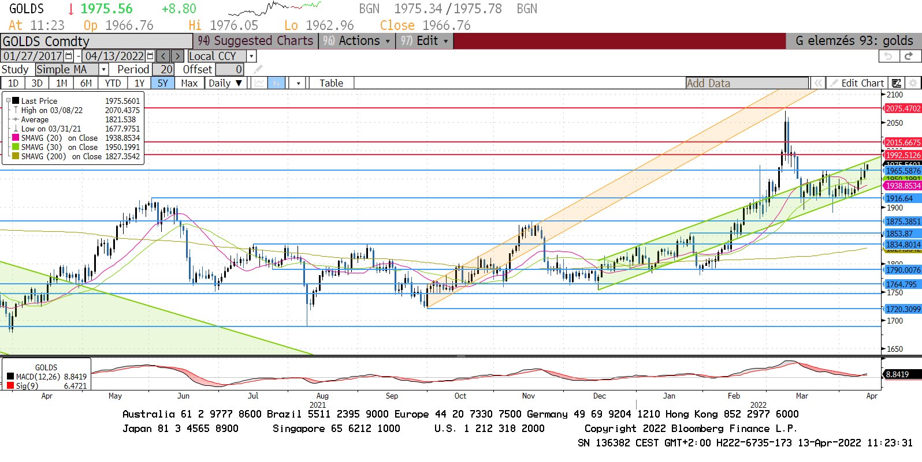The width and height of the screenshot is (922, 462).
Task: Click the Period value field
Action: tap(163, 69)
